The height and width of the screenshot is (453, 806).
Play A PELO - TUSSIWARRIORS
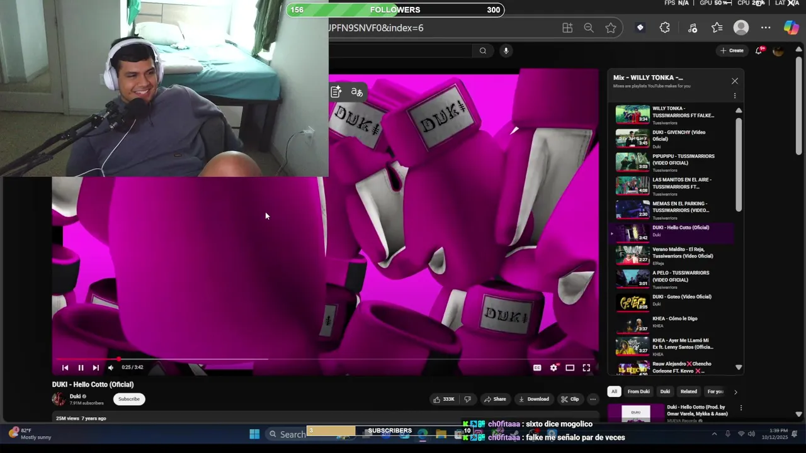[671, 278]
